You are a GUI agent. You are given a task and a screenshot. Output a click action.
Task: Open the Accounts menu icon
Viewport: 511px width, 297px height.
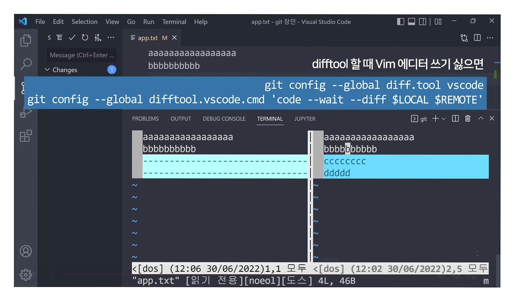click(x=26, y=251)
